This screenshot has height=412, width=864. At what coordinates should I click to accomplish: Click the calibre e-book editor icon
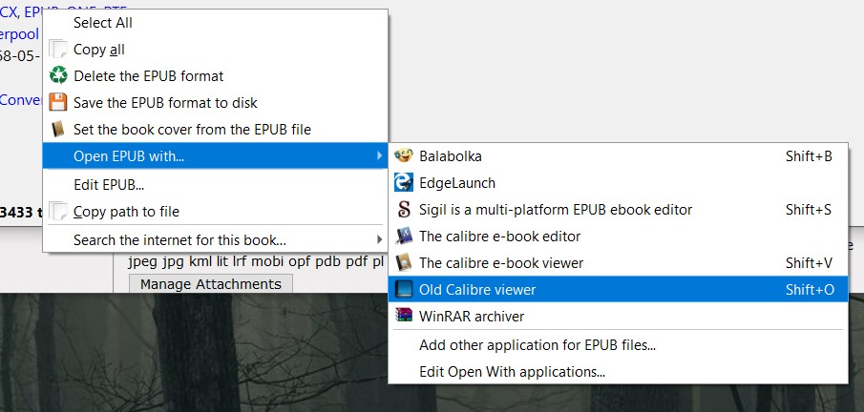click(x=403, y=236)
